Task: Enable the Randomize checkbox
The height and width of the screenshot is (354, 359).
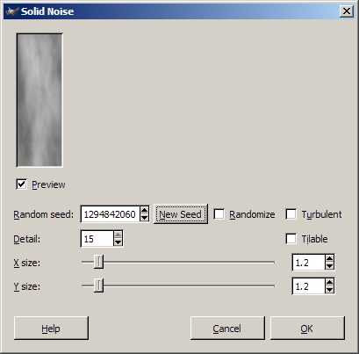Action: point(219,214)
